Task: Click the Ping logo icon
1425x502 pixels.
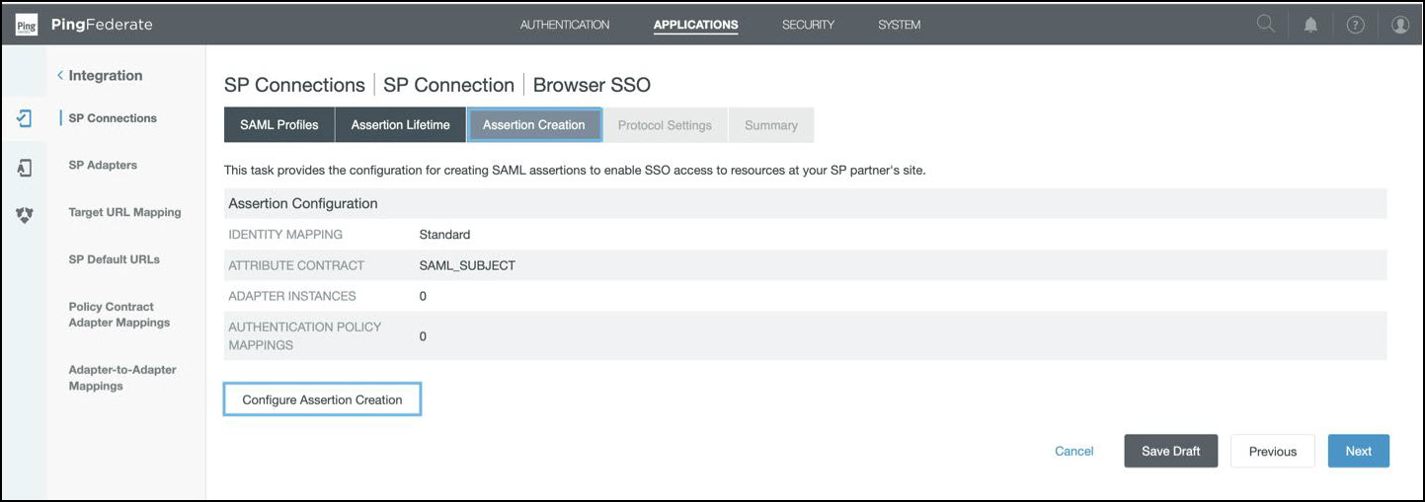Action: coord(28,25)
